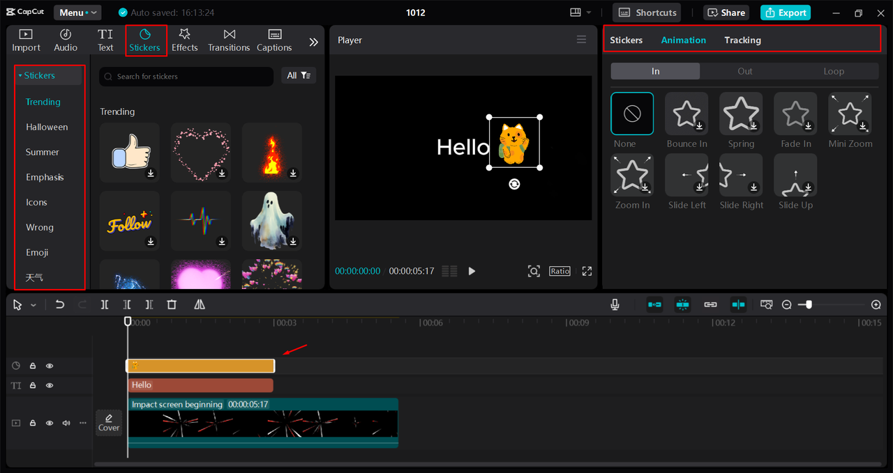Click the Export button
Viewport: 893px width, 473px height.
786,13
